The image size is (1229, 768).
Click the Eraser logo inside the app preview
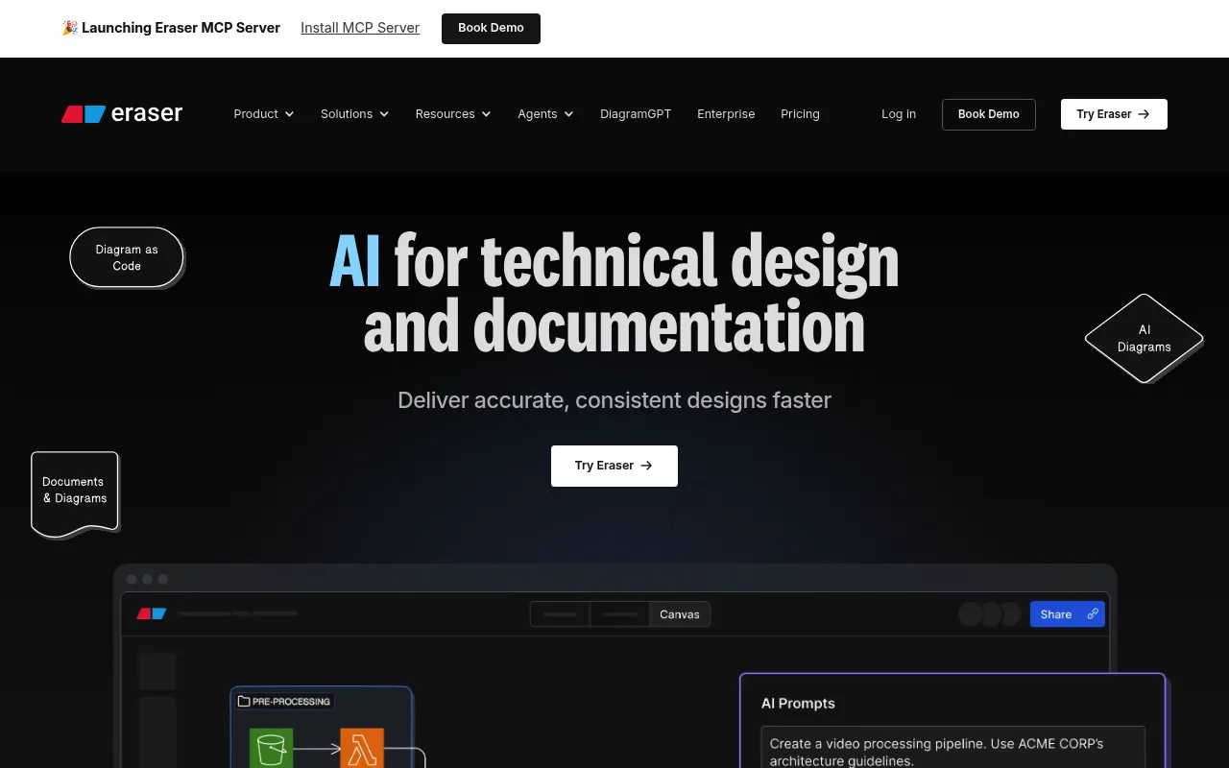152,613
